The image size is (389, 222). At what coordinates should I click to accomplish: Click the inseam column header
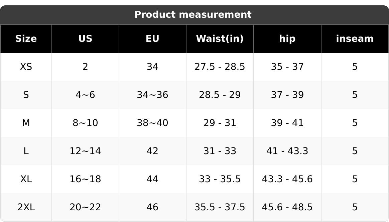355,38
